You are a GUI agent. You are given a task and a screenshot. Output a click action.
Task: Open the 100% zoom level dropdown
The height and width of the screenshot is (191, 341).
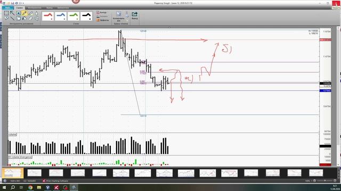click(308, 181)
